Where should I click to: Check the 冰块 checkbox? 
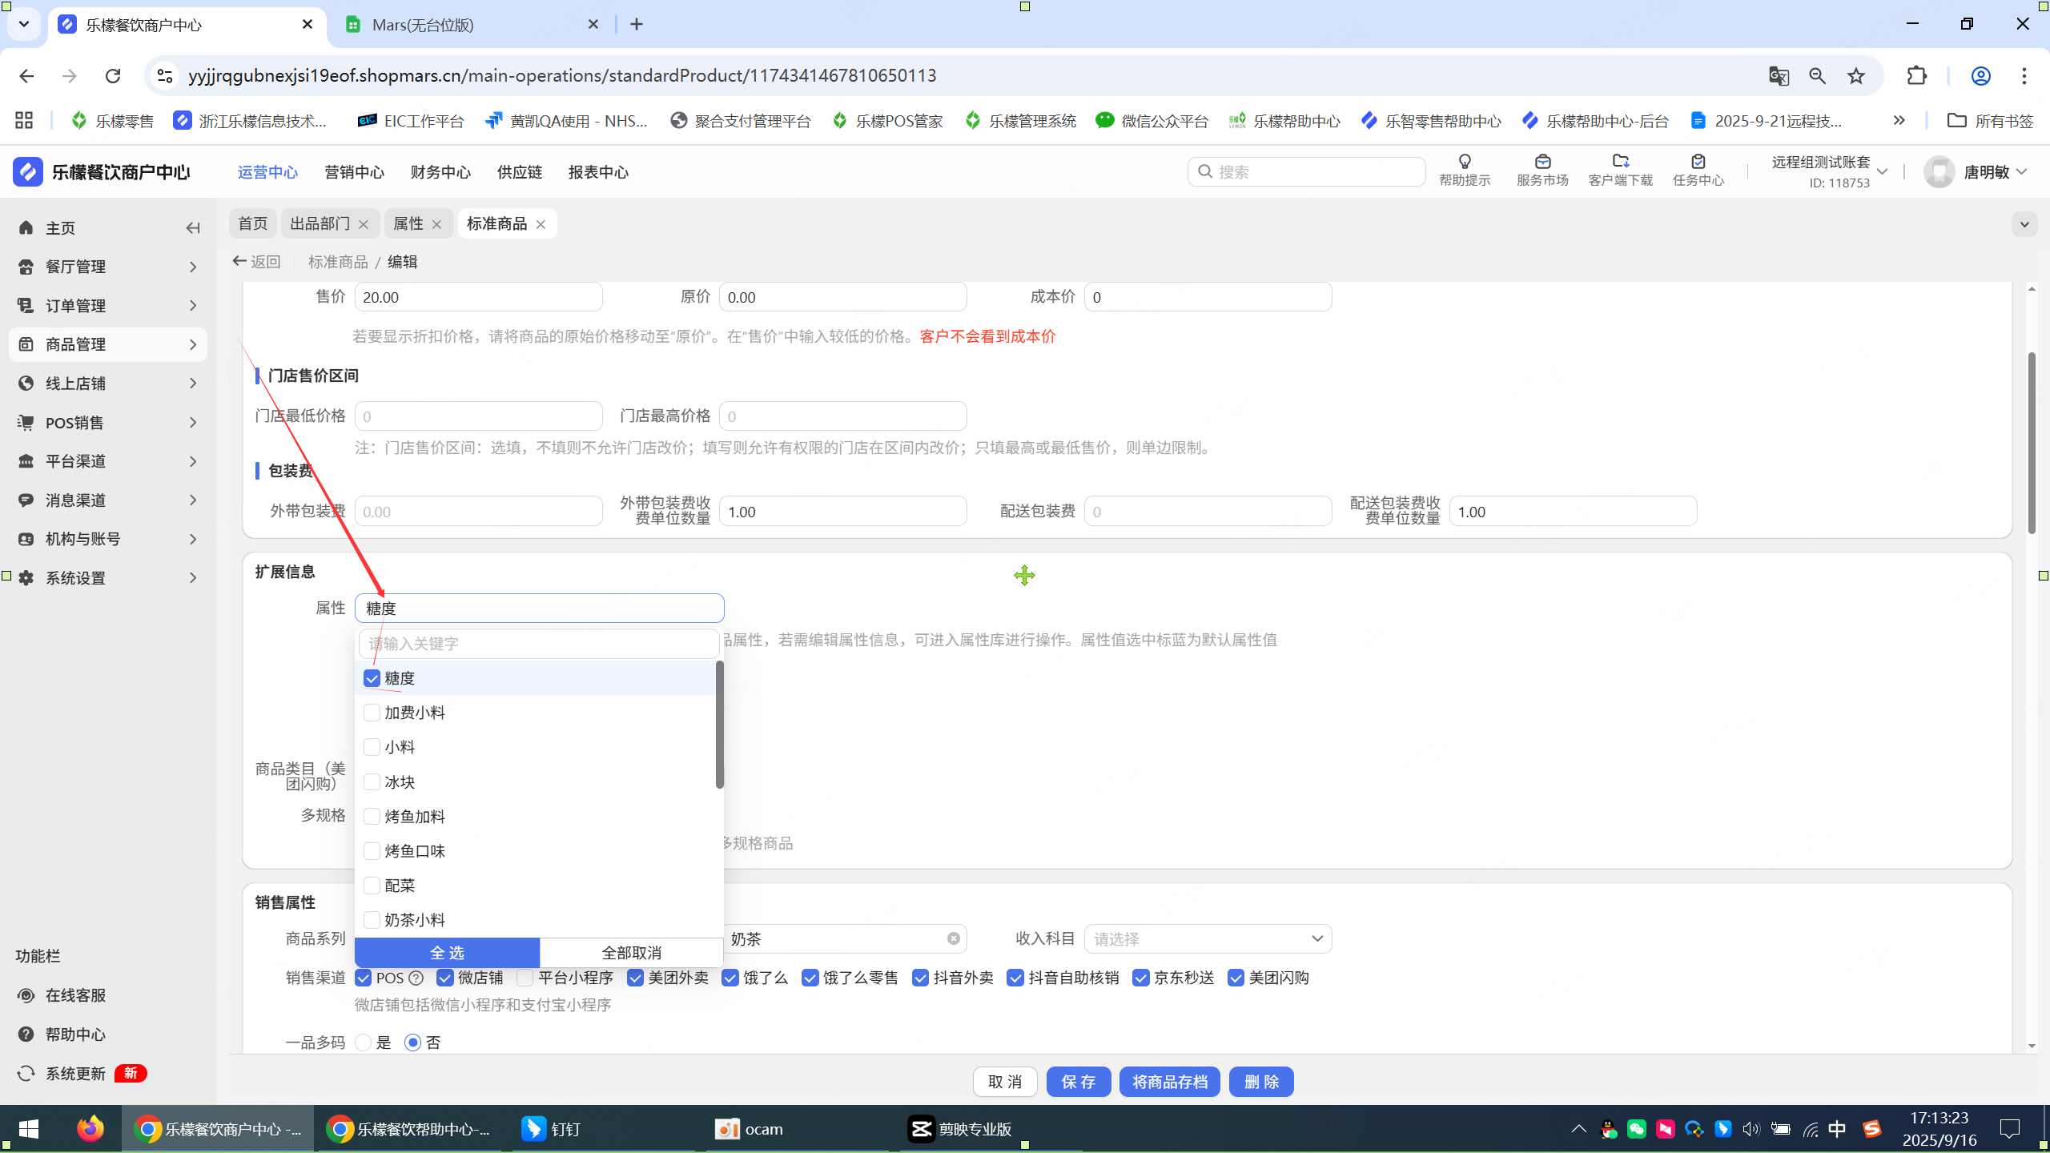(x=372, y=781)
